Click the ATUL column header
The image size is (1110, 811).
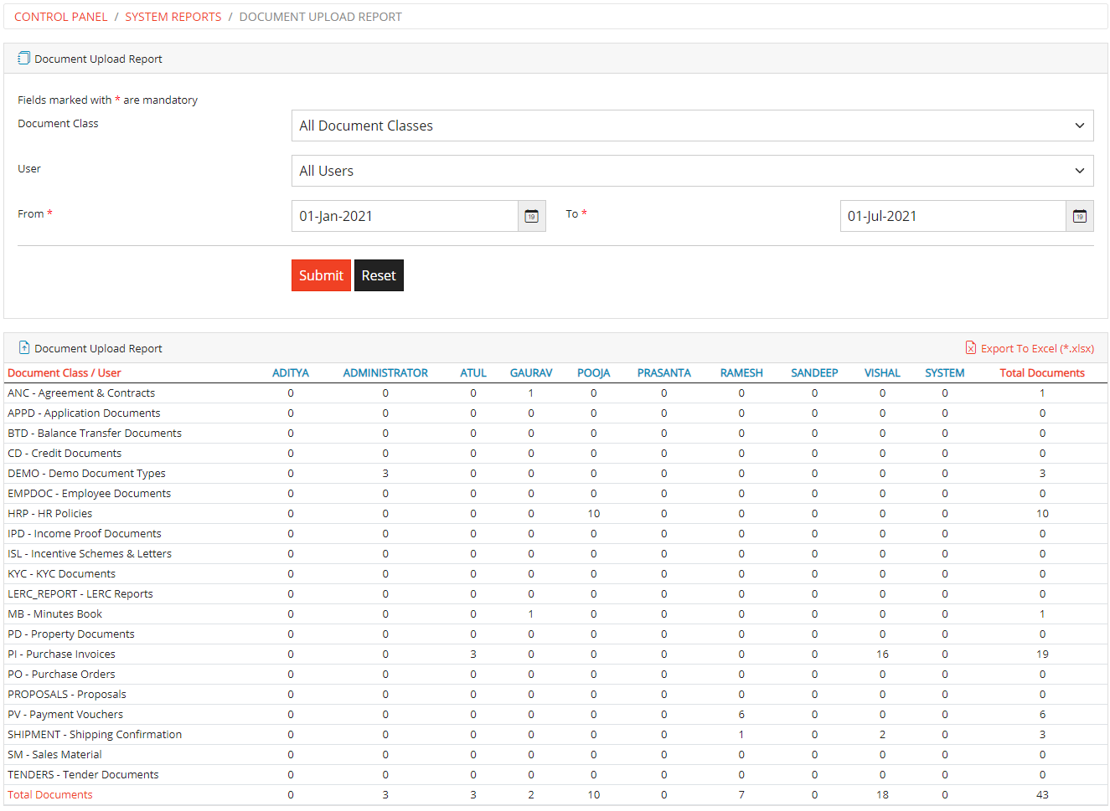click(473, 373)
